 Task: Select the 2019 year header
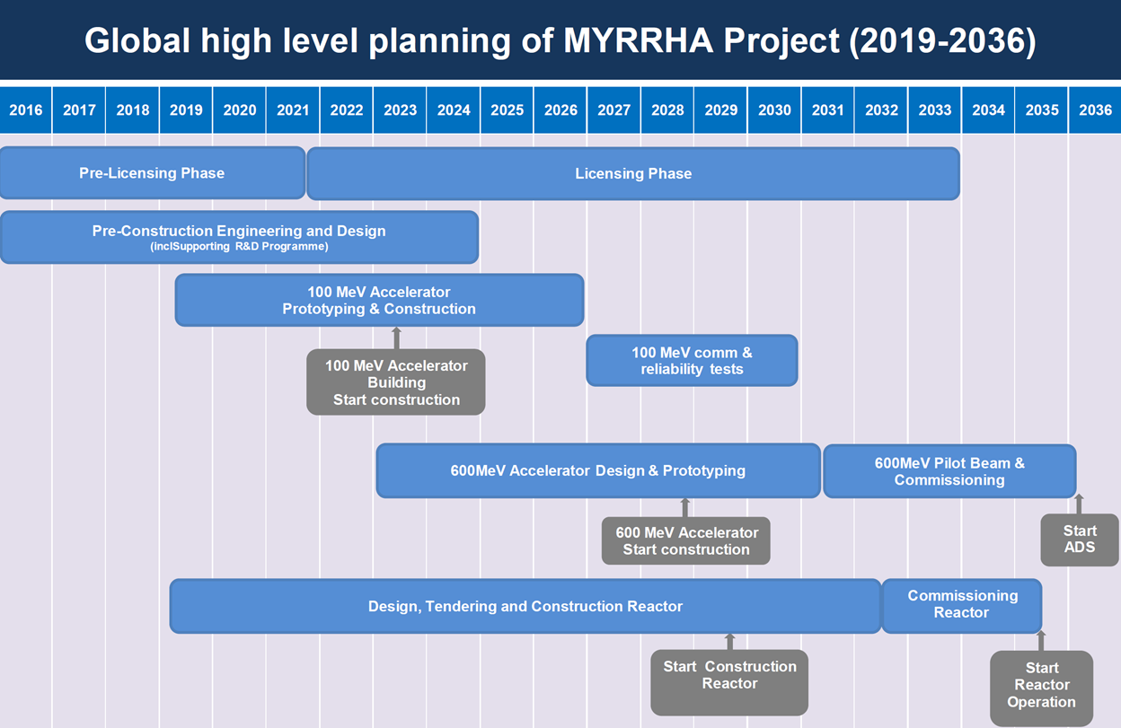pyautogui.click(x=186, y=110)
